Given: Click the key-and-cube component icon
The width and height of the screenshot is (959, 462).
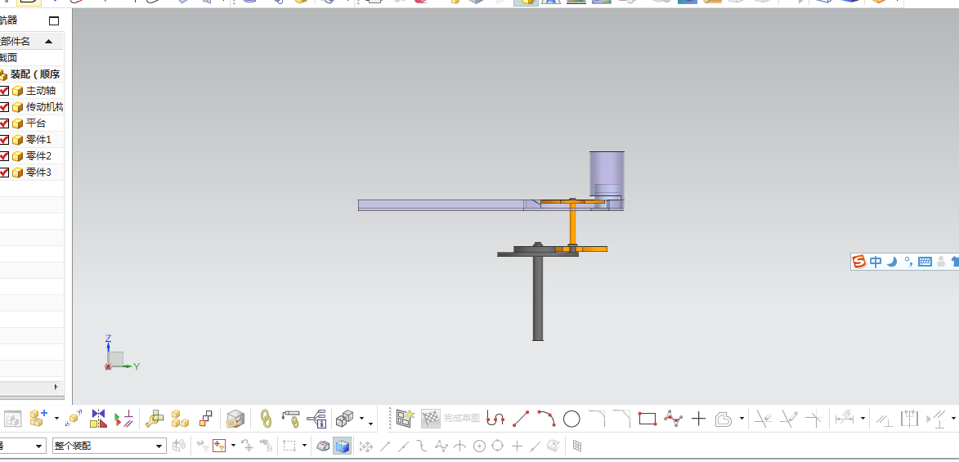Looking at the screenshot, I should tap(155, 419).
